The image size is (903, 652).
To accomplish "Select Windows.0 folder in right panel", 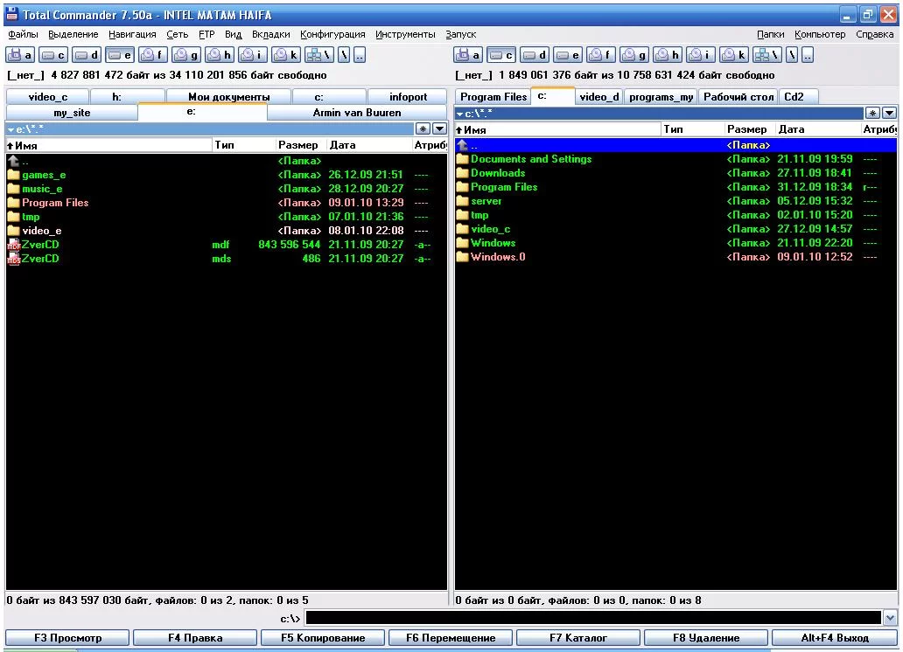I will 675,257.
